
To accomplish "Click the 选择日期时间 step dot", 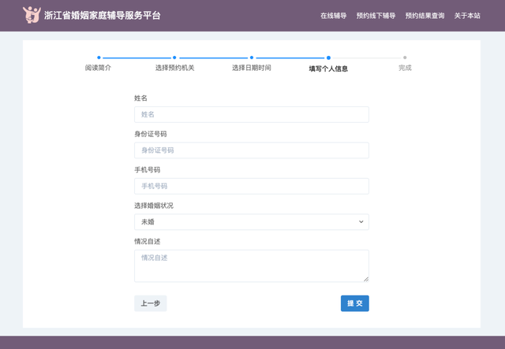I will (x=252, y=58).
